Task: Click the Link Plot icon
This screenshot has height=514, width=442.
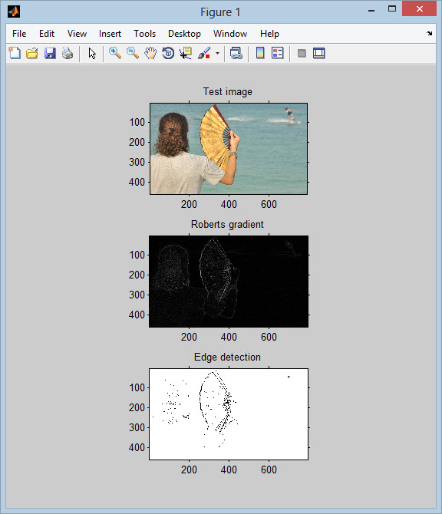Action: 236,53
